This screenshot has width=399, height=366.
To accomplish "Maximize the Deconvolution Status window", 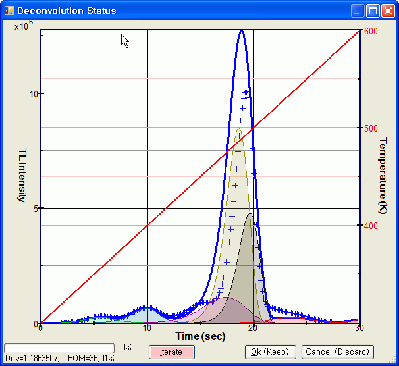I will pos(372,11).
